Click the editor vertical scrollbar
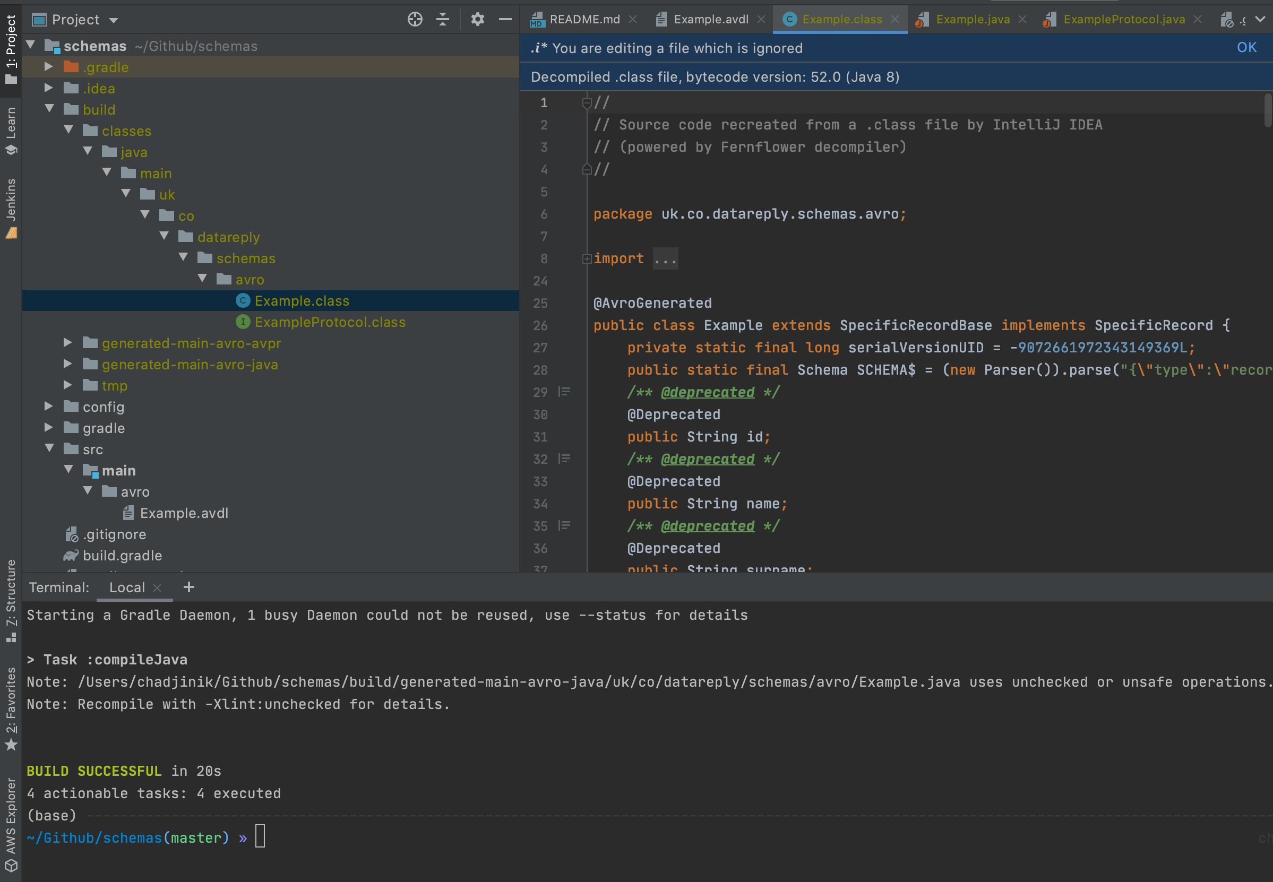This screenshot has width=1273, height=882. (x=1267, y=110)
